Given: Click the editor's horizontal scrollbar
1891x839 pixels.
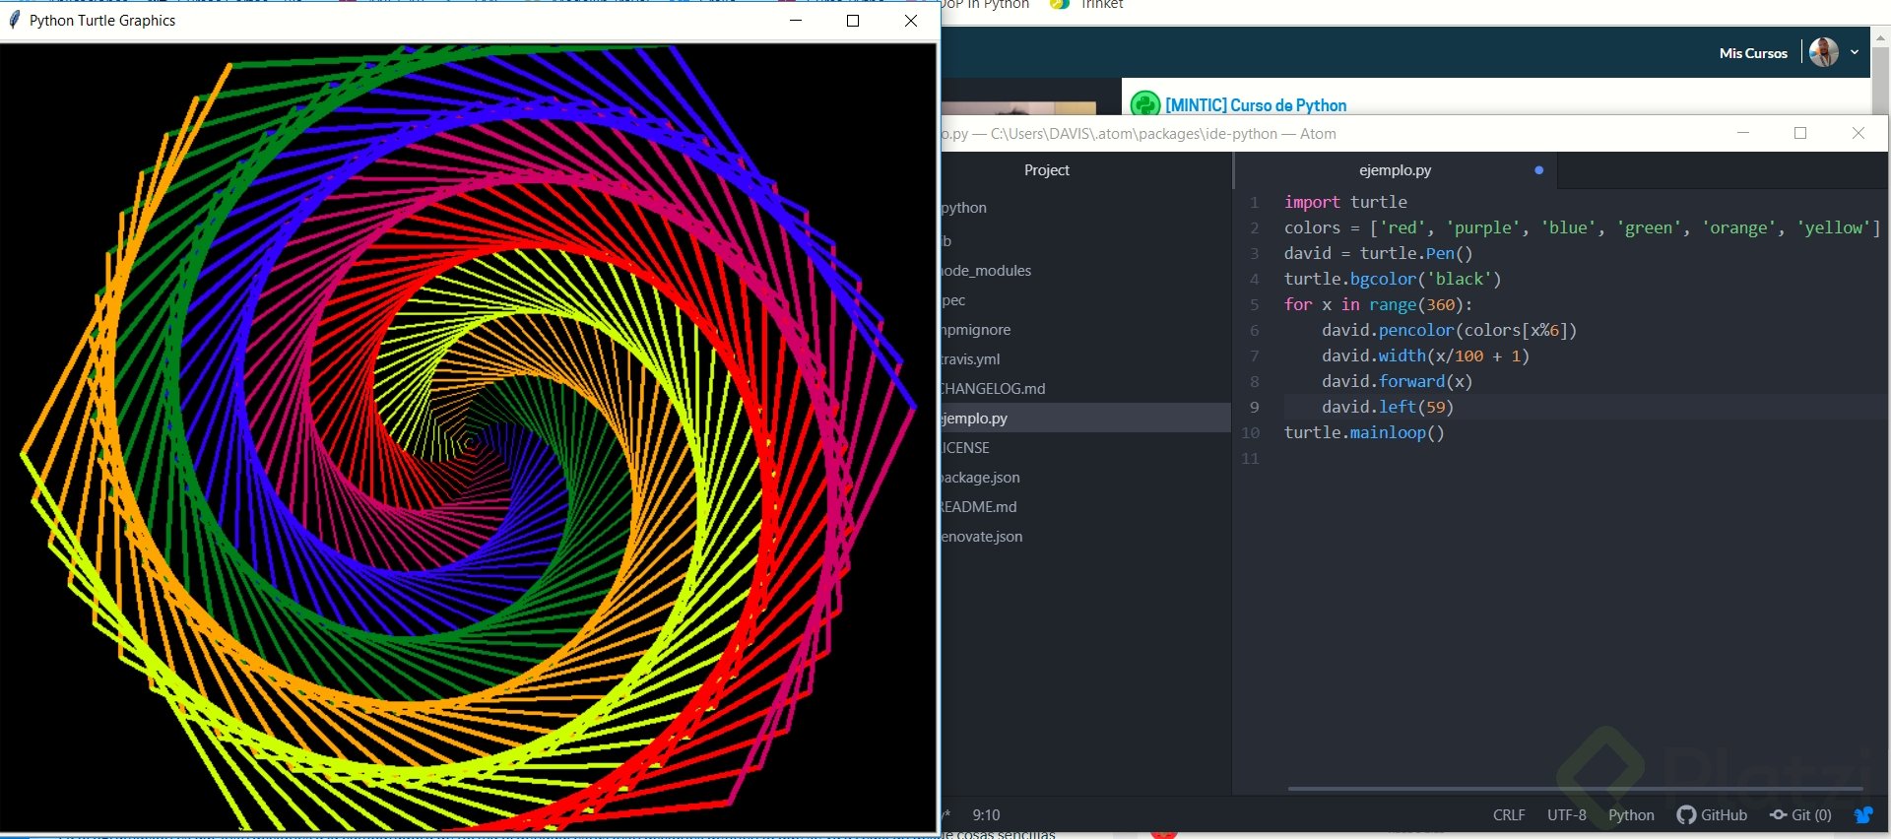Looking at the screenshot, I should point(1574,789).
